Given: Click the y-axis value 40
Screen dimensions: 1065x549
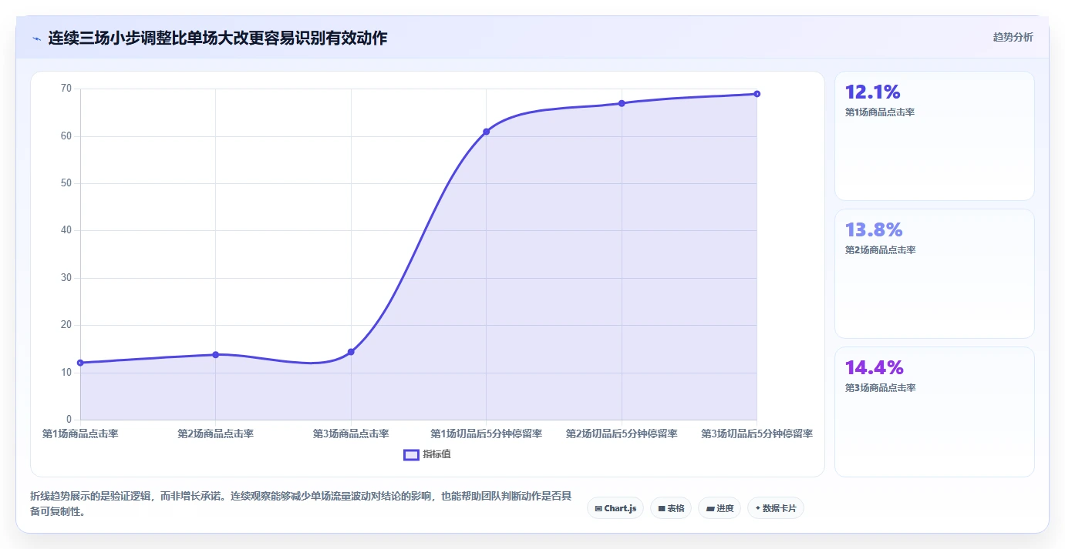Looking at the screenshot, I should point(66,230).
